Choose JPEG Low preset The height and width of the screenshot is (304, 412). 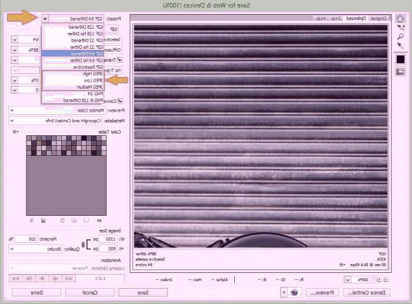[x=72, y=81]
